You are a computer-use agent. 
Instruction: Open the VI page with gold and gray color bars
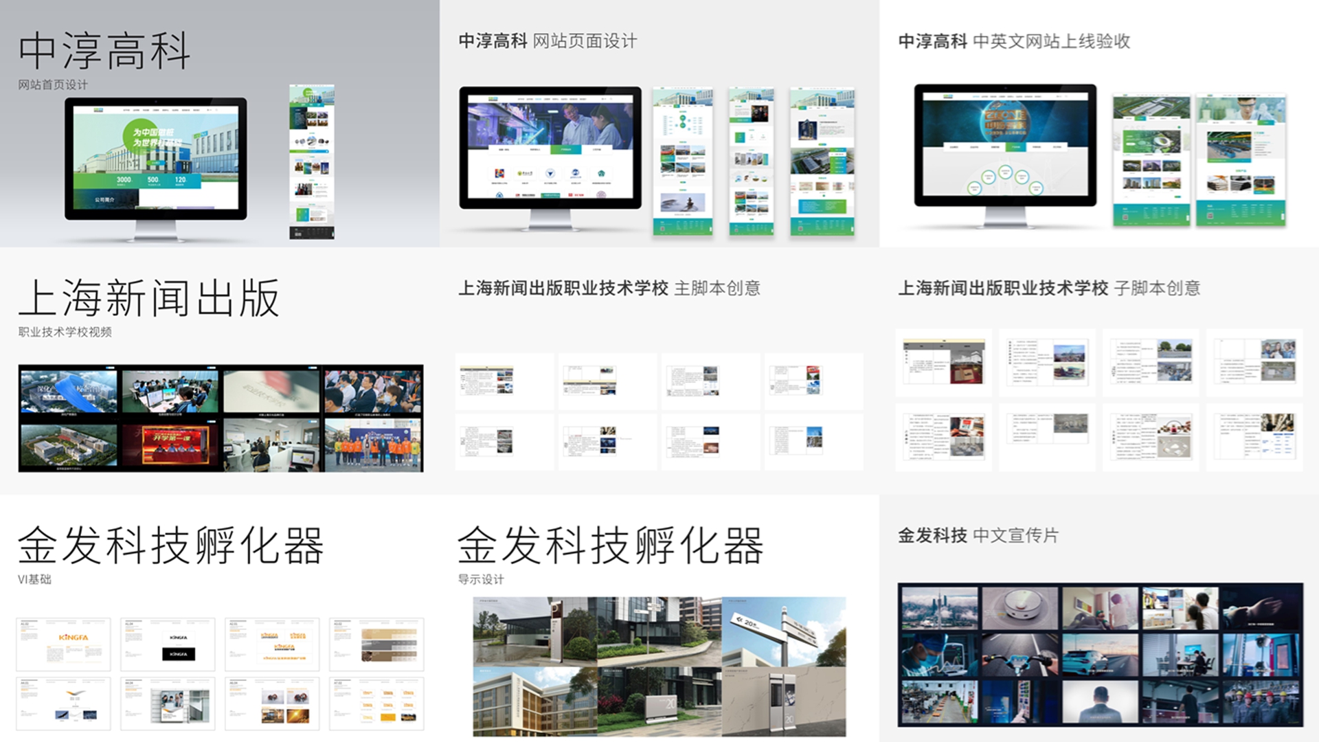point(376,644)
